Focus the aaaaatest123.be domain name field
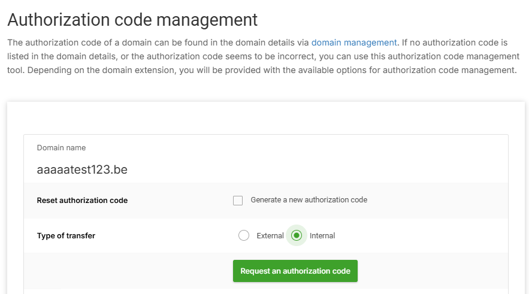 point(266,159)
